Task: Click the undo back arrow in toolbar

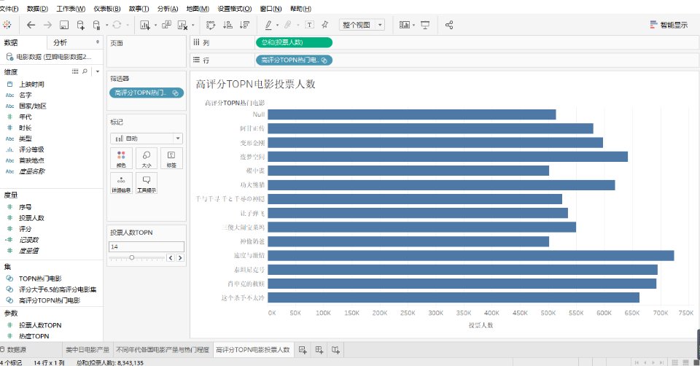Action: coord(31,25)
